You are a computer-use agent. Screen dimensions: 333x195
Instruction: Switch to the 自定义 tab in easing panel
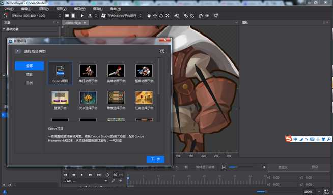(283, 167)
